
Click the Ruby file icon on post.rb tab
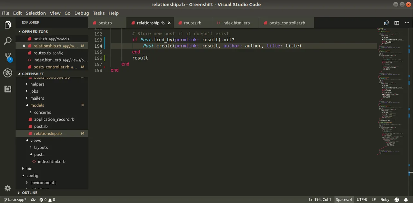(x=95, y=23)
